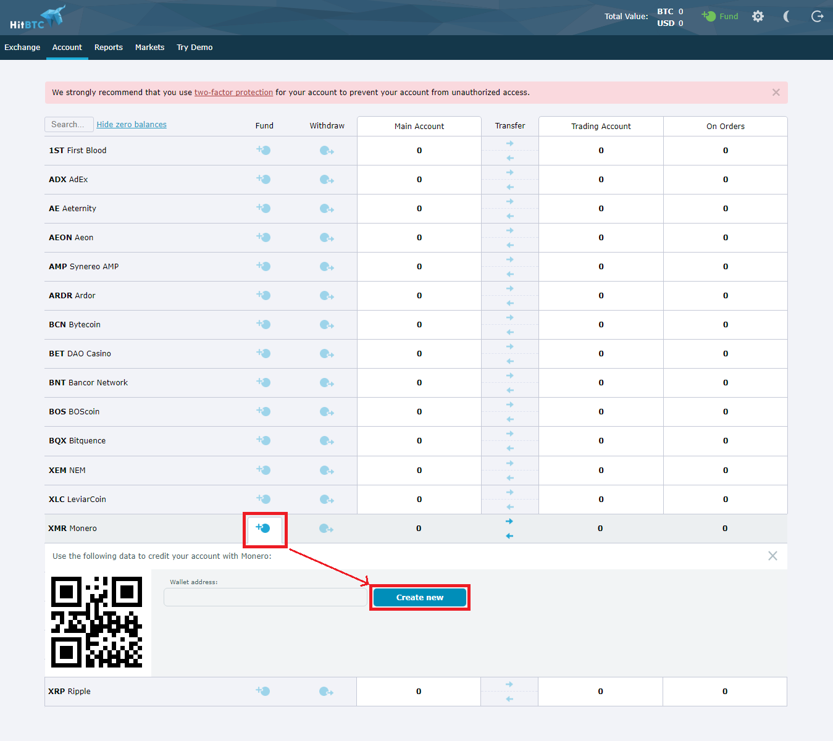Screen dimensions: 833x741
Task: Click the Wallet address field
Action: (x=266, y=597)
